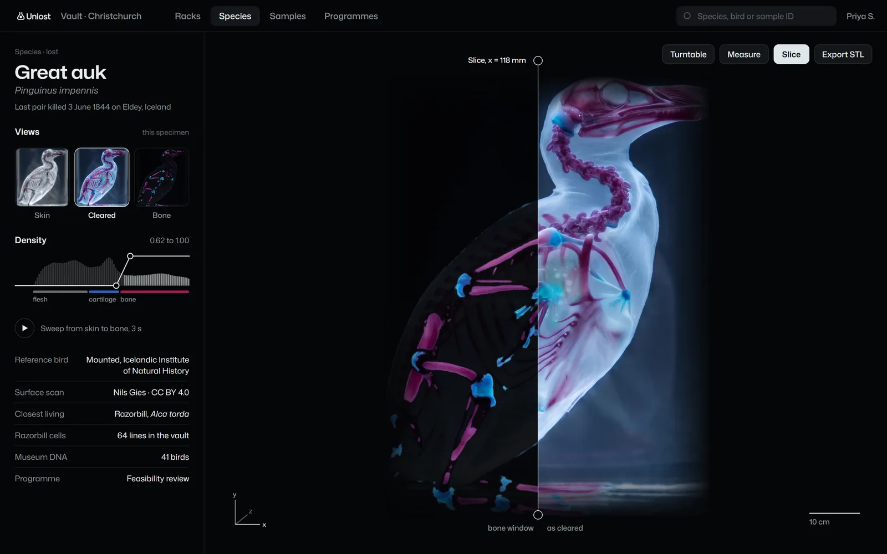The width and height of the screenshot is (887, 554).
Task: Open the Species tab
Action: point(235,16)
